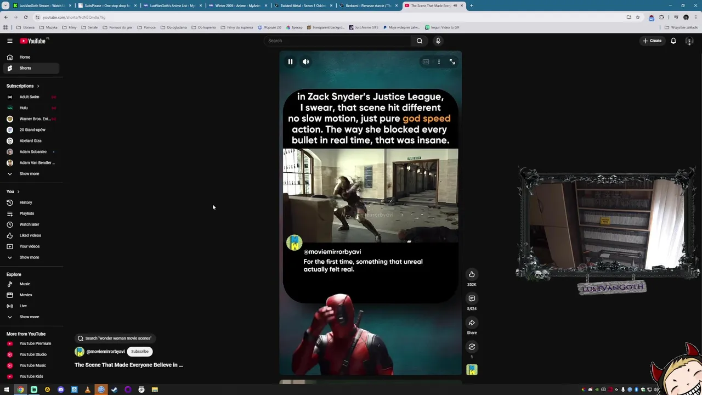
Task: Open the Short title The Scene That Made Everyone
Action: pyautogui.click(x=129, y=365)
